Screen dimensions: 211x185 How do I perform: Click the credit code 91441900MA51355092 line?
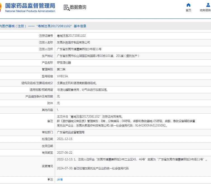coord(112,125)
